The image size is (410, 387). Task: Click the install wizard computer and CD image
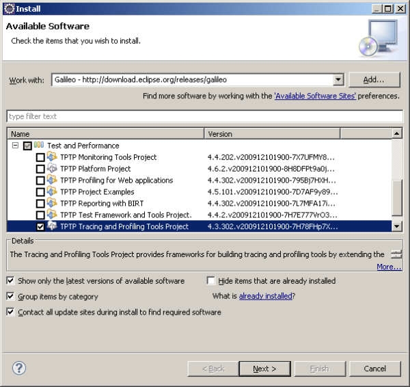tap(379, 38)
